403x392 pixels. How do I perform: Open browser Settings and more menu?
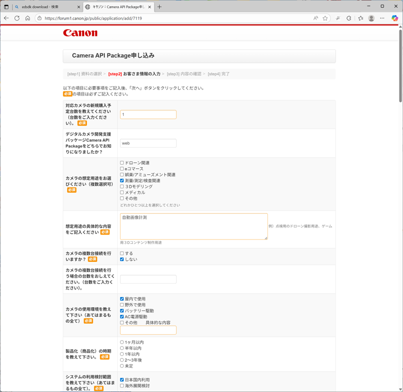[383, 18]
